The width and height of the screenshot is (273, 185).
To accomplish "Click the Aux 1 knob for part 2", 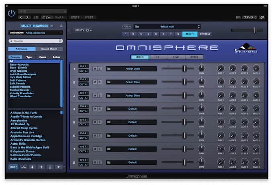I will coord(221,82).
